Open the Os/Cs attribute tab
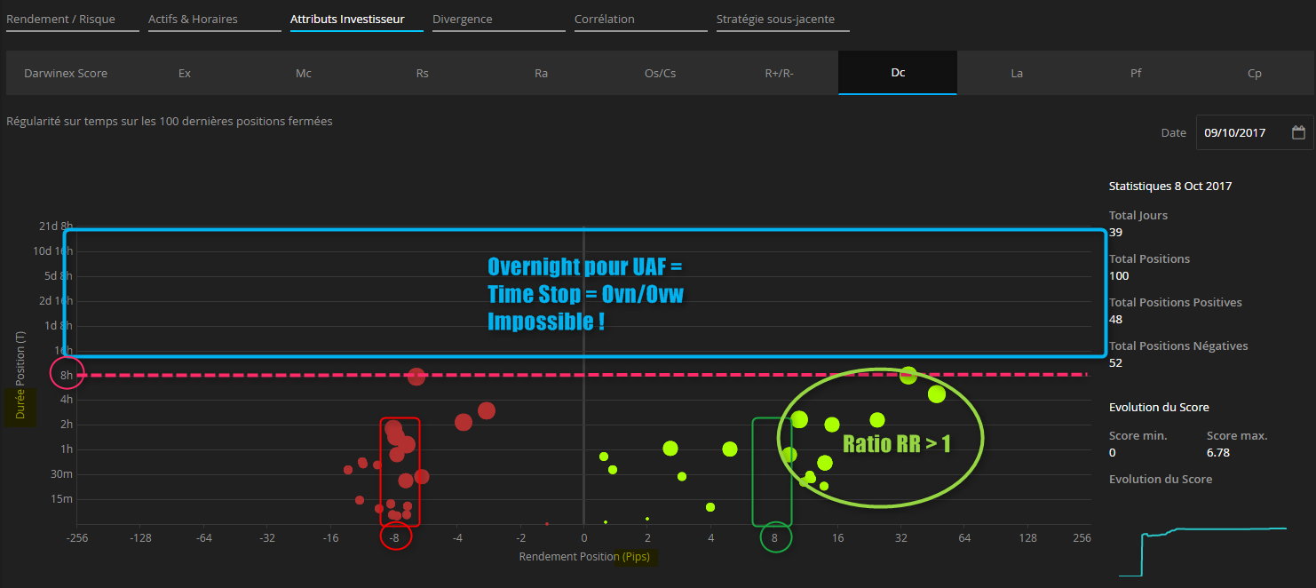Image resolution: width=1316 pixels, height=588 pixels. pyautogui.click(x=660, y=73)
